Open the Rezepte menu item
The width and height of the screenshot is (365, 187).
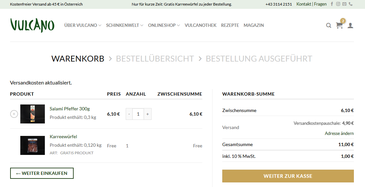tap(230, 25)
